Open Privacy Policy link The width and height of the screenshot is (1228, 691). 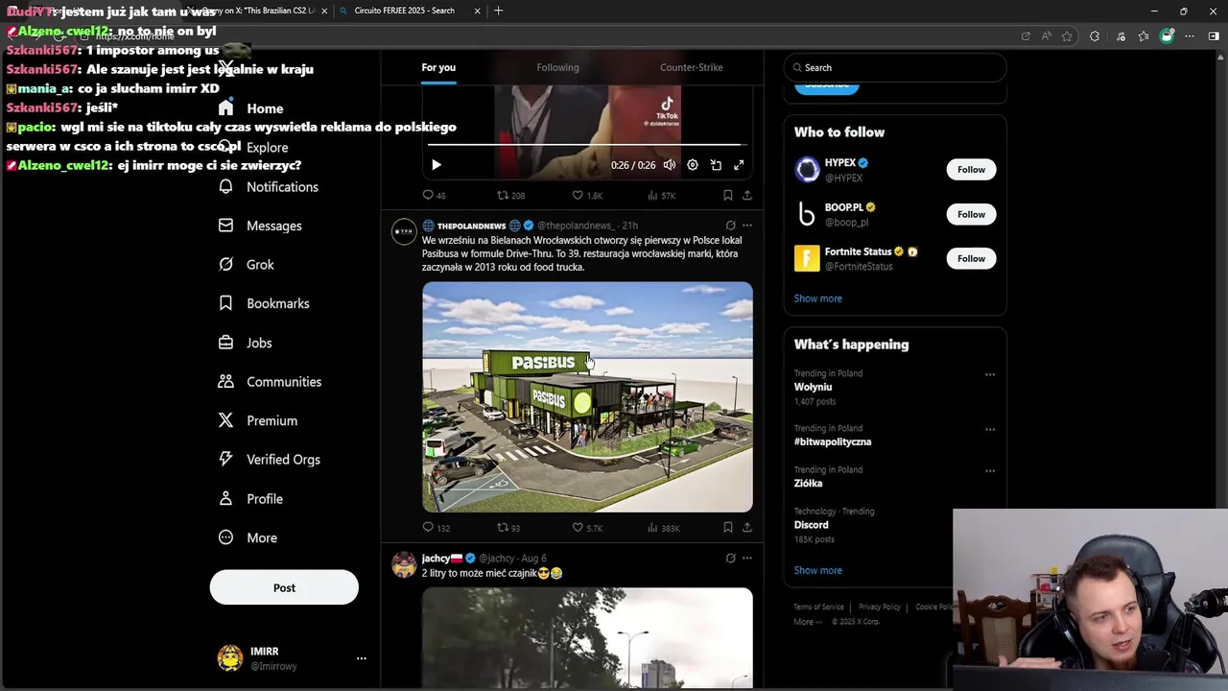coord(880,607)
